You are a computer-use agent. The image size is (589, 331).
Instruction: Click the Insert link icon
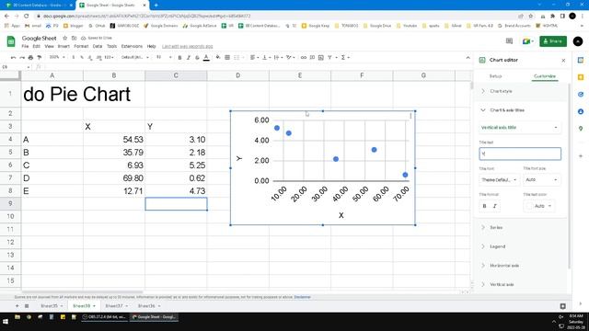click(x=304, y=57)
